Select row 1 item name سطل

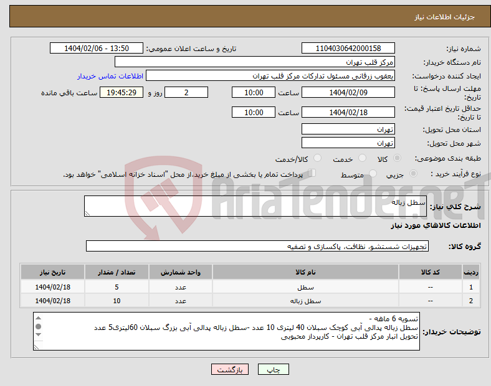pyautogui.click(x=305, y=287)
